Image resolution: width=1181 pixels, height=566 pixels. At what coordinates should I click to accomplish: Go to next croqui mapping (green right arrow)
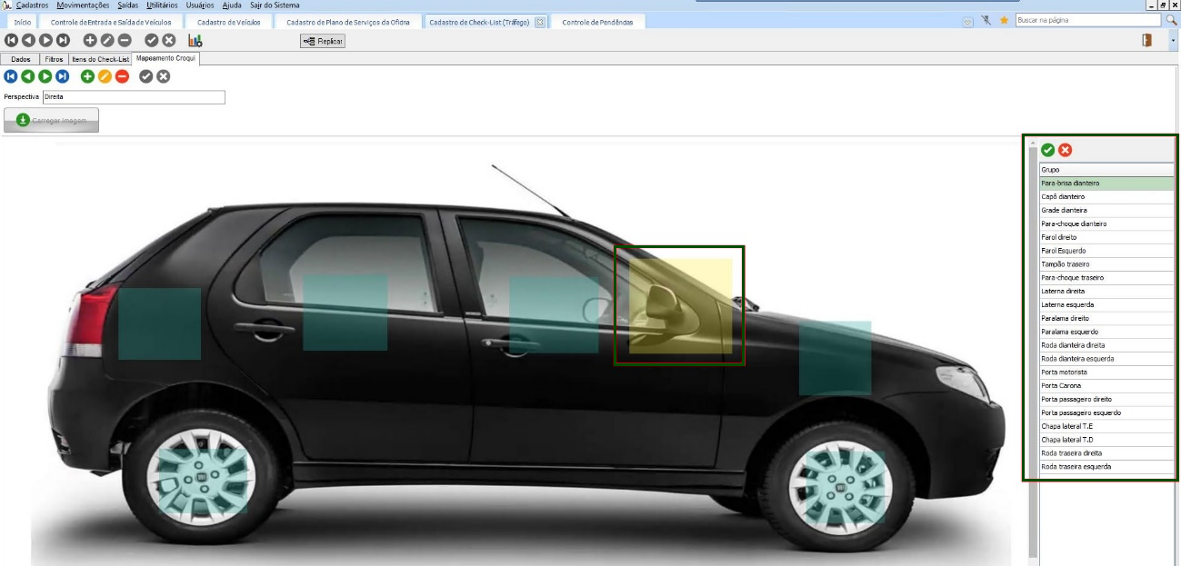point(45,76)
